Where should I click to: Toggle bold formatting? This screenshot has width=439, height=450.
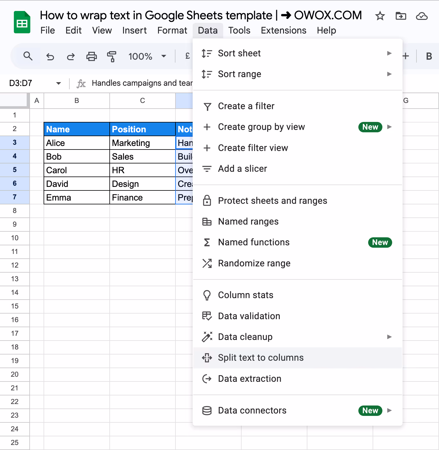(429, 56)
